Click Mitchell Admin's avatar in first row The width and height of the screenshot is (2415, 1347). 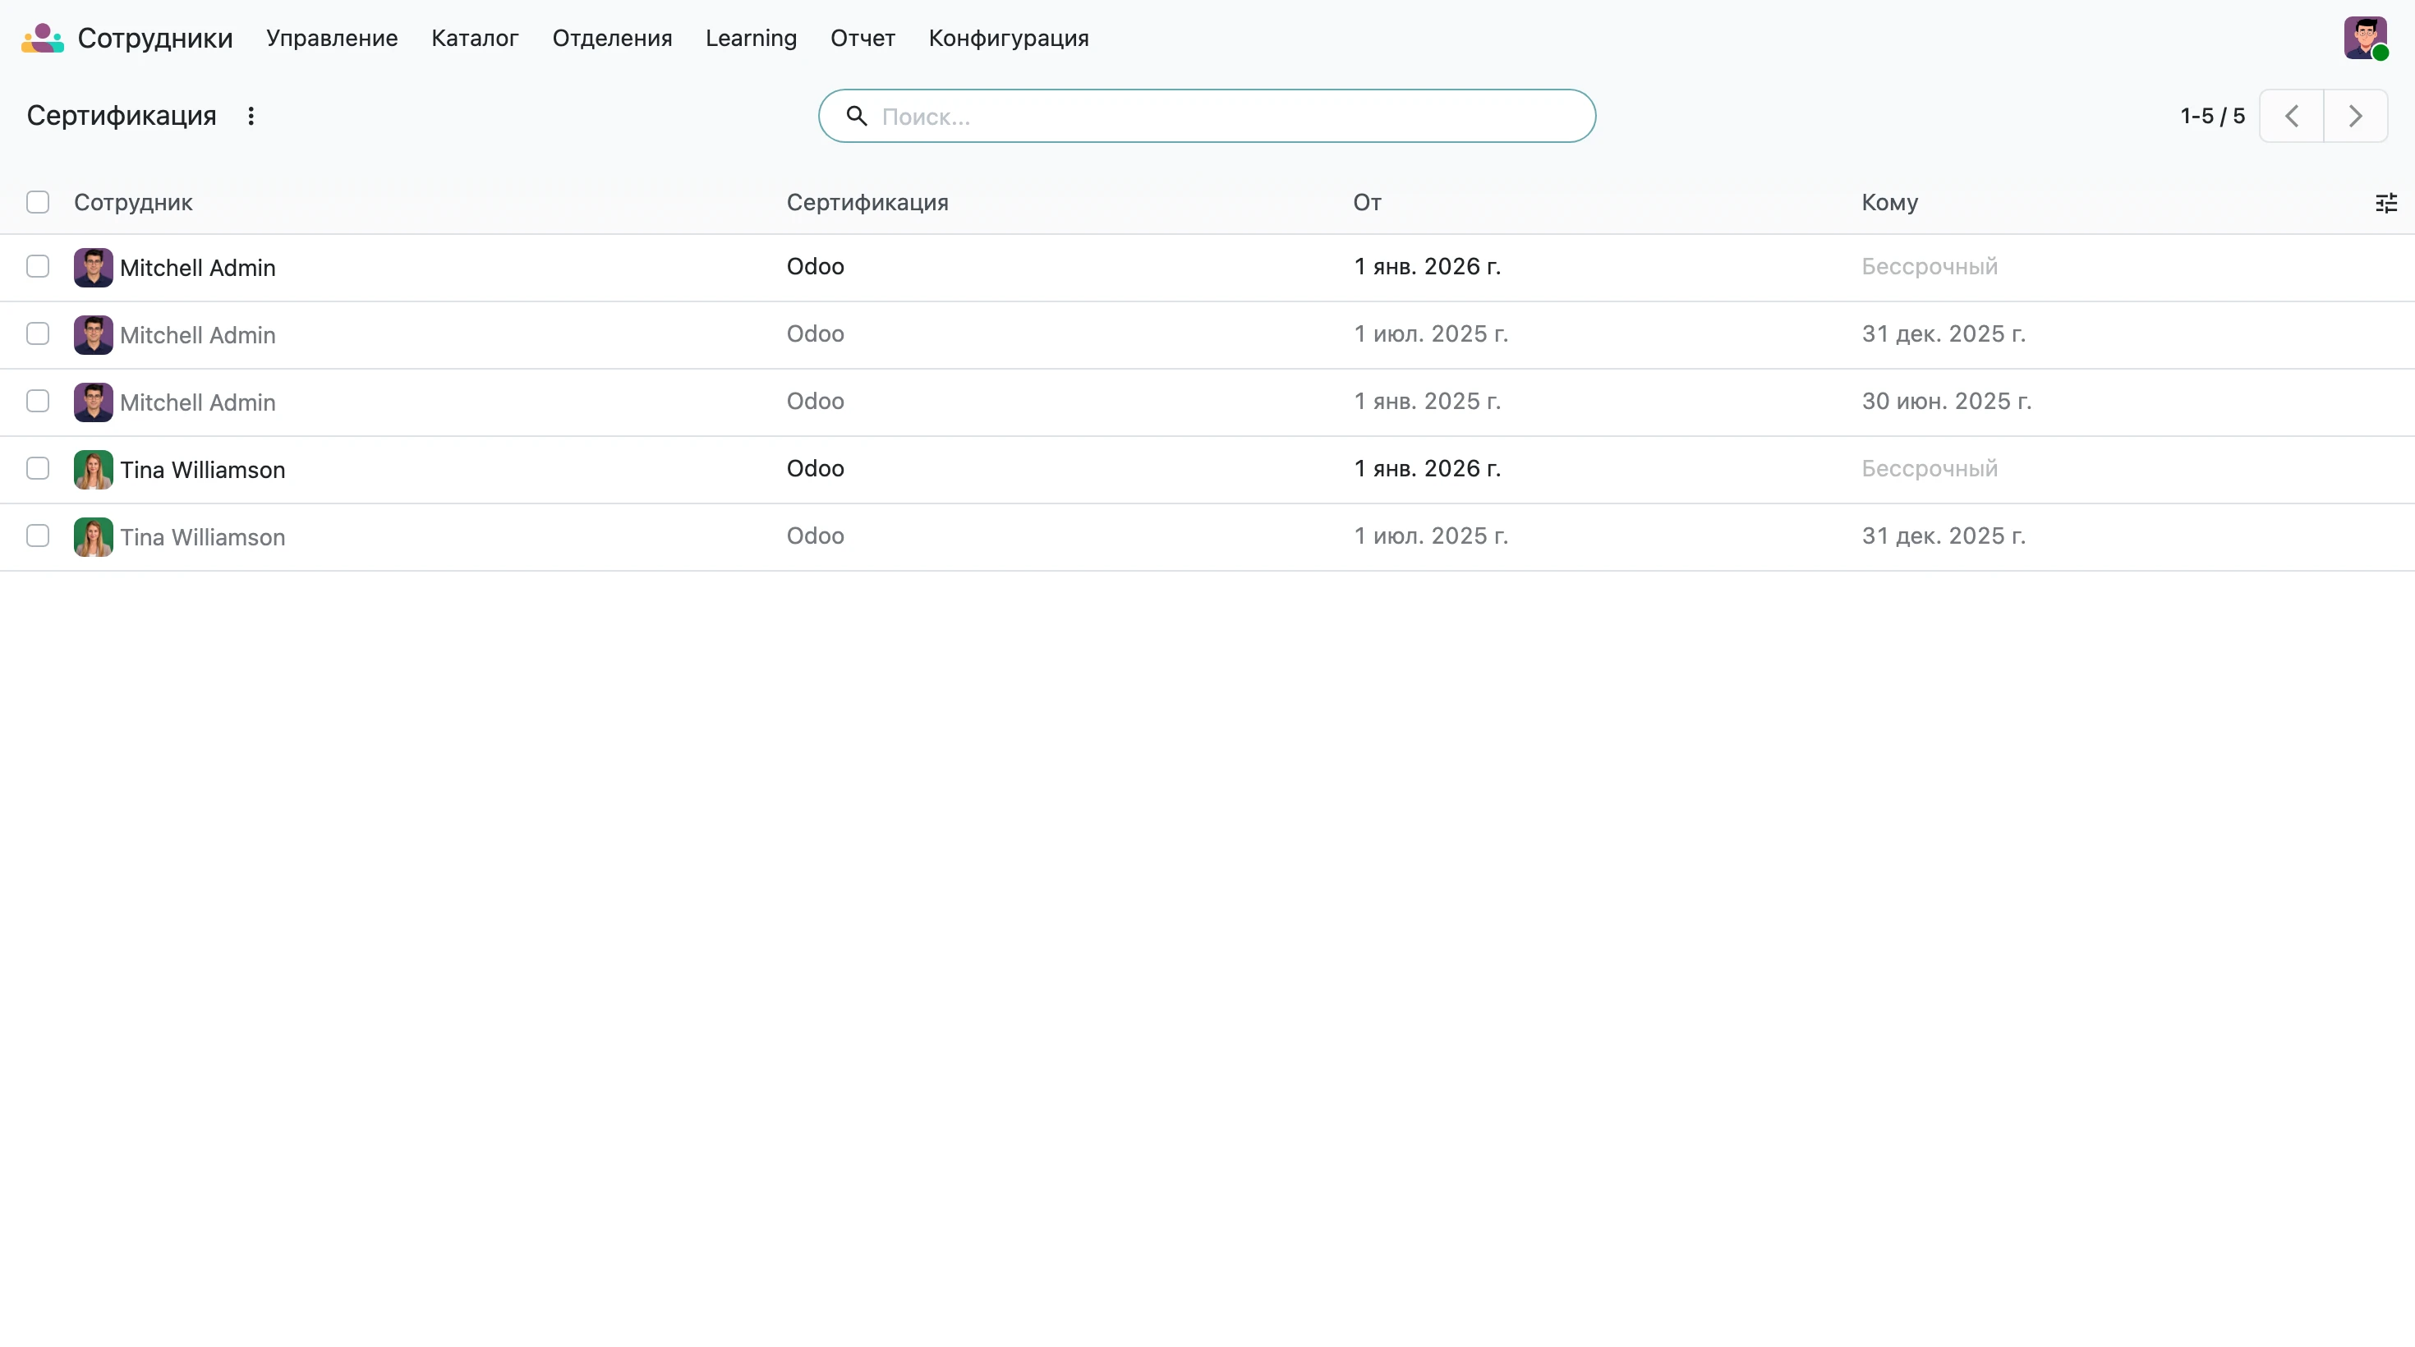click(x=94, y=268)
